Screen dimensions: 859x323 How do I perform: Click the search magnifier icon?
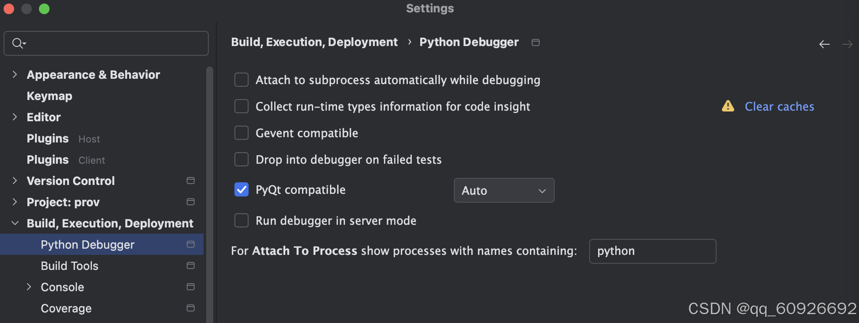(x=18, y=43)
